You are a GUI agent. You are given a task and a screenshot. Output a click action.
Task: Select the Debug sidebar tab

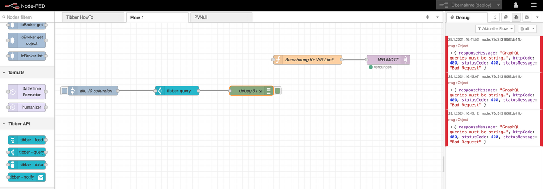tap(467, 17)
